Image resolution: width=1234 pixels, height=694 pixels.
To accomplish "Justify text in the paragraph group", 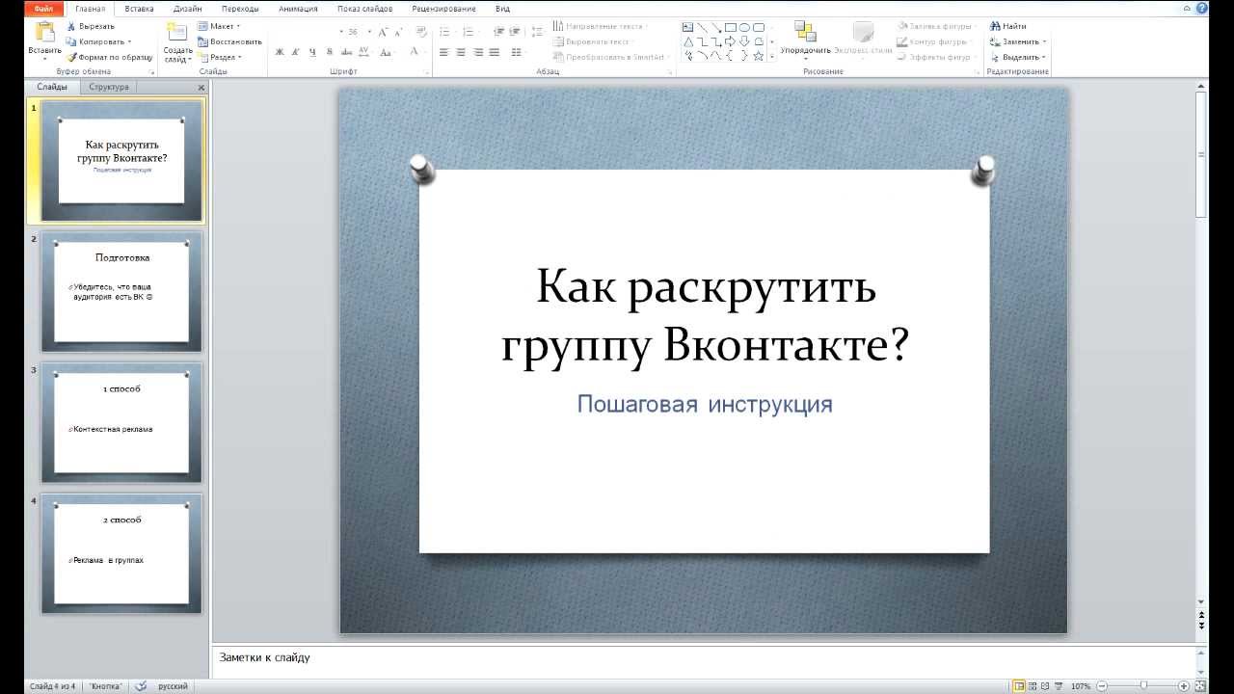I will [494, 52].
